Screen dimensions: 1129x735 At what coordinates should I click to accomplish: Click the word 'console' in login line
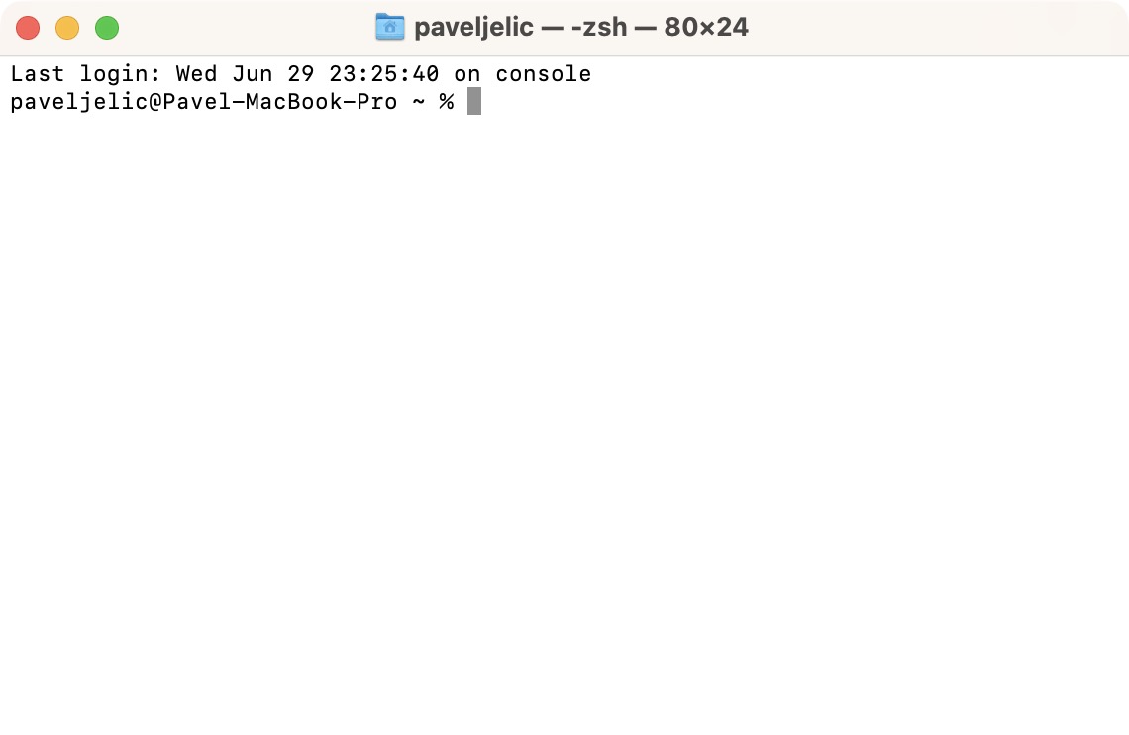[544, 74]
